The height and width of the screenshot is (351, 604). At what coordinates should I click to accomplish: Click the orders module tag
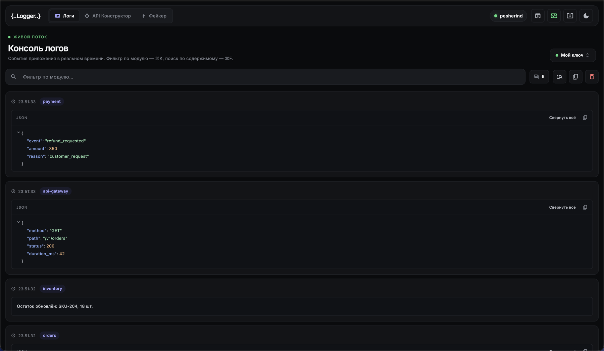tap(49, 336)
